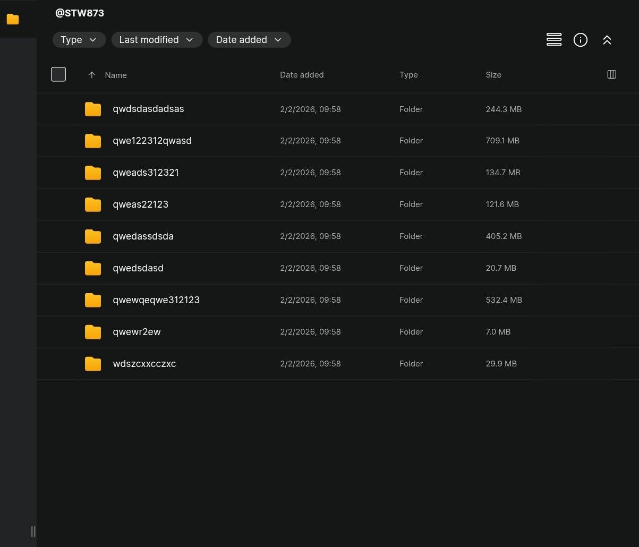Tick the select all checkbox

(58, 74)
